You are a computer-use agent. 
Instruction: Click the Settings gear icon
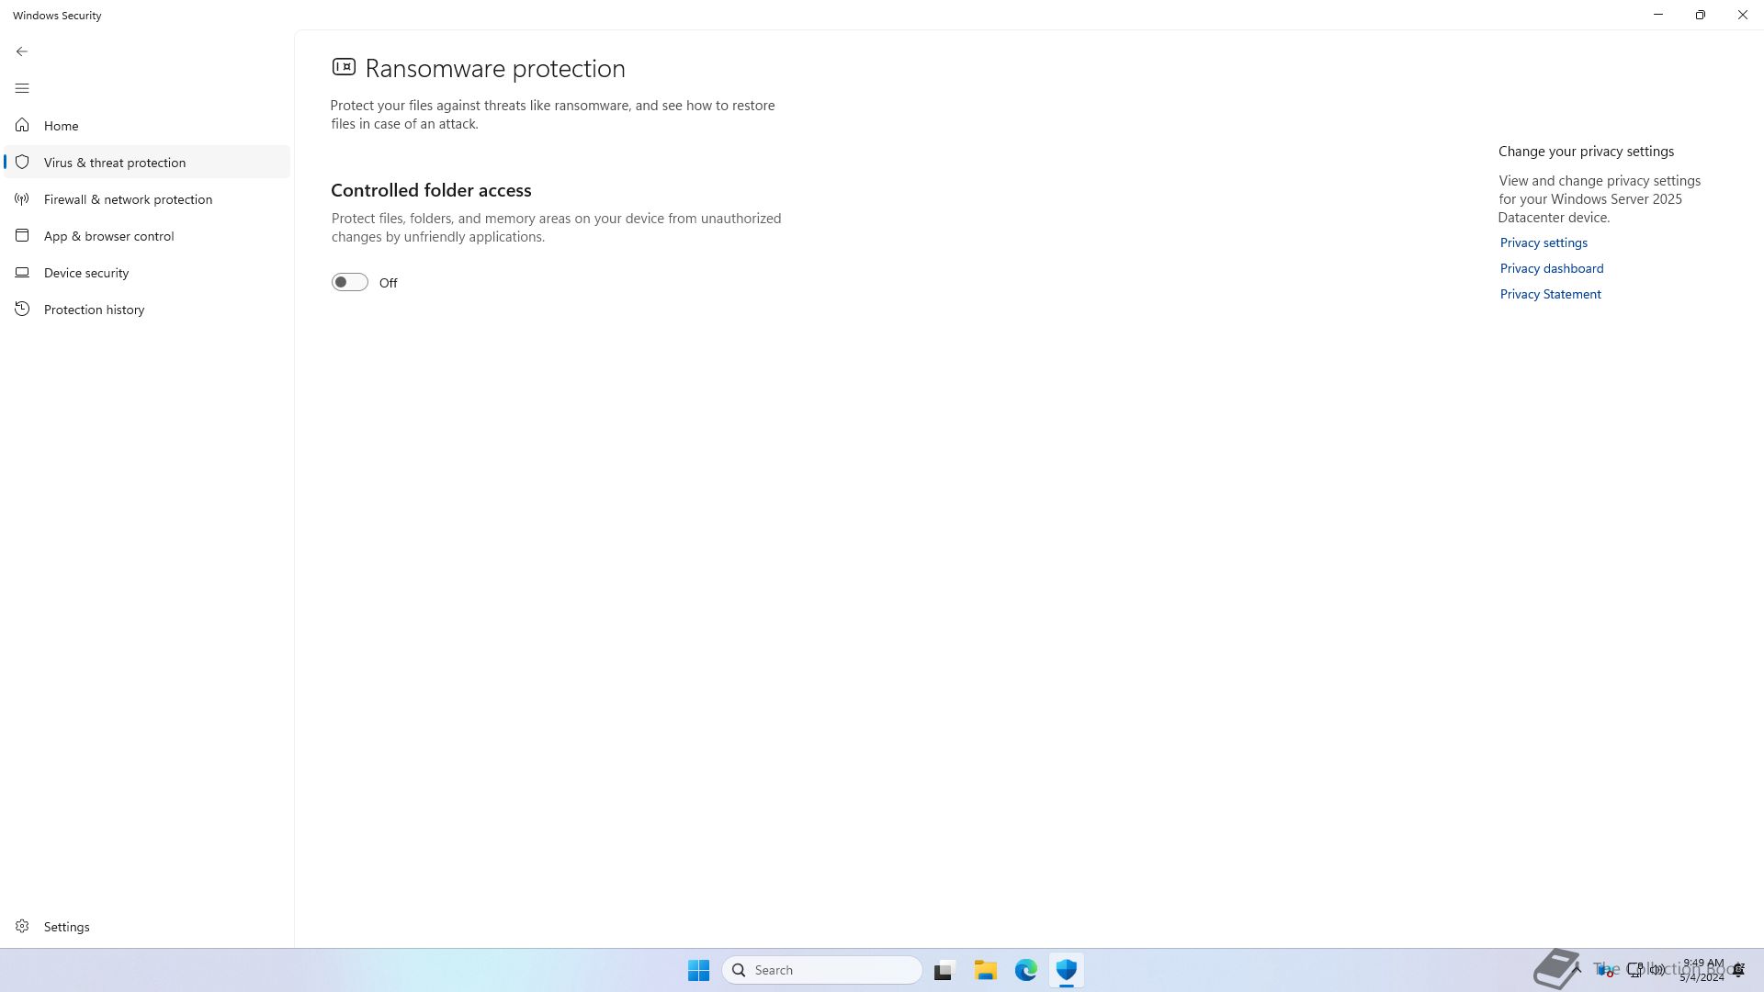coord(22,926)
